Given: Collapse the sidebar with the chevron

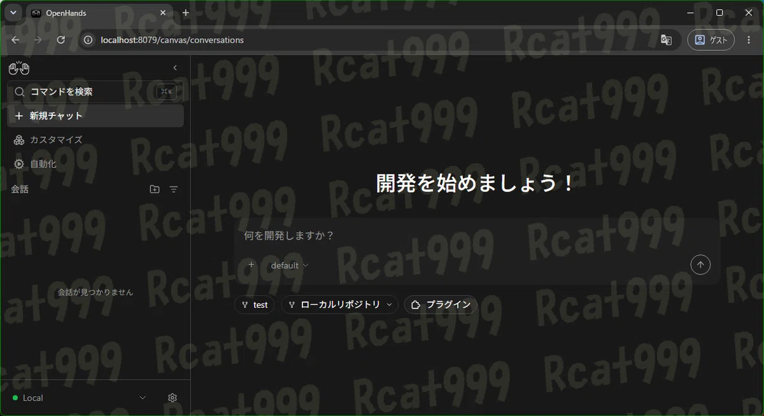Looking at the screenshot, I should click(x=175, y=68).
